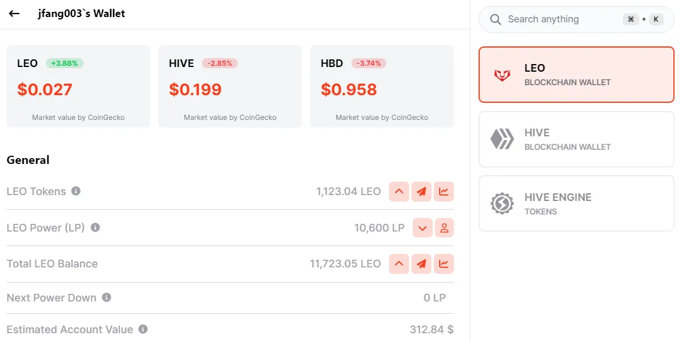Click Market value by CoinGecko under HIVE
This screenshot has width=681, height=342.
point(230,117)
